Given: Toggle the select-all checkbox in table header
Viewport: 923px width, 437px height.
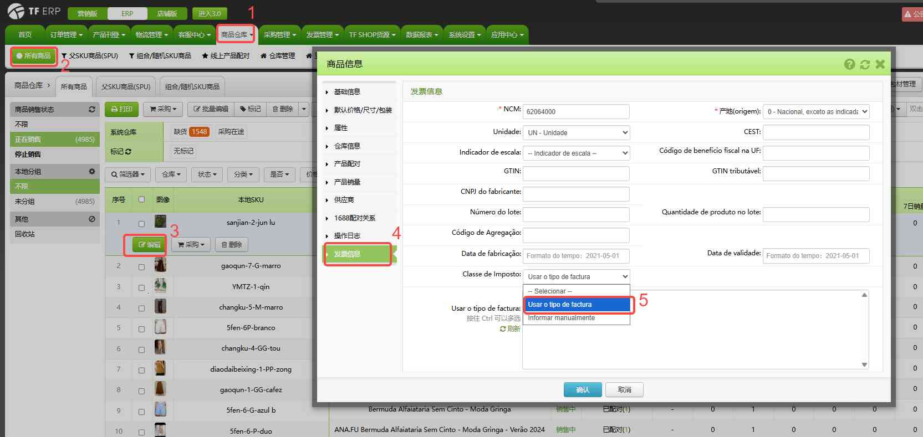Looking at the screenshot, I should (141, 199).
